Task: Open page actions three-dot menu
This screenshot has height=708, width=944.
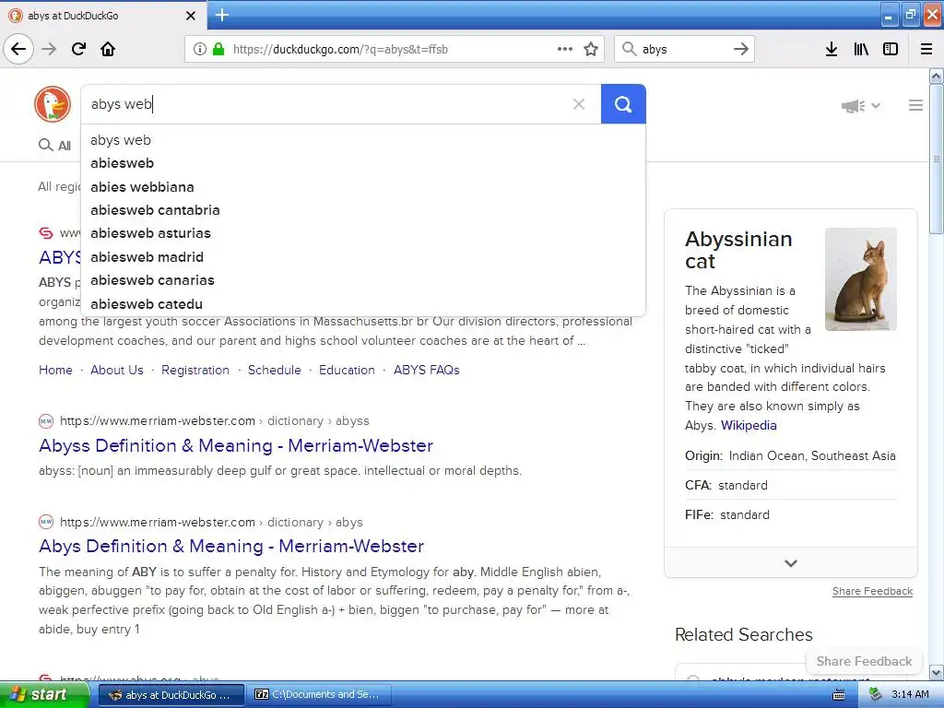Action: 565,49
